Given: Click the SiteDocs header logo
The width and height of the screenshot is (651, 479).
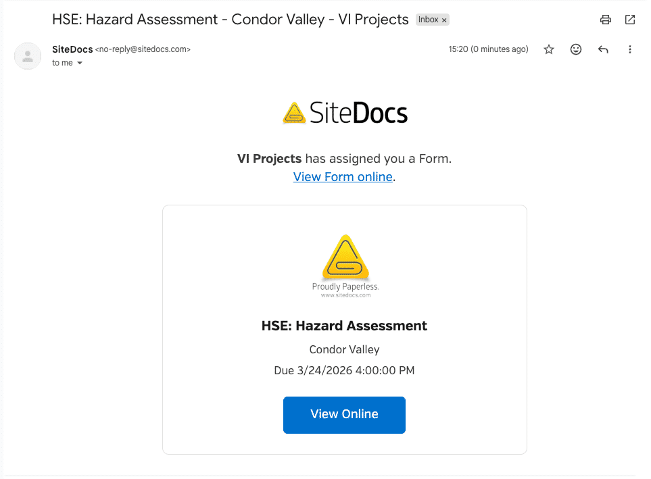Looking at the screenshot, I should (x=345, y=113).
